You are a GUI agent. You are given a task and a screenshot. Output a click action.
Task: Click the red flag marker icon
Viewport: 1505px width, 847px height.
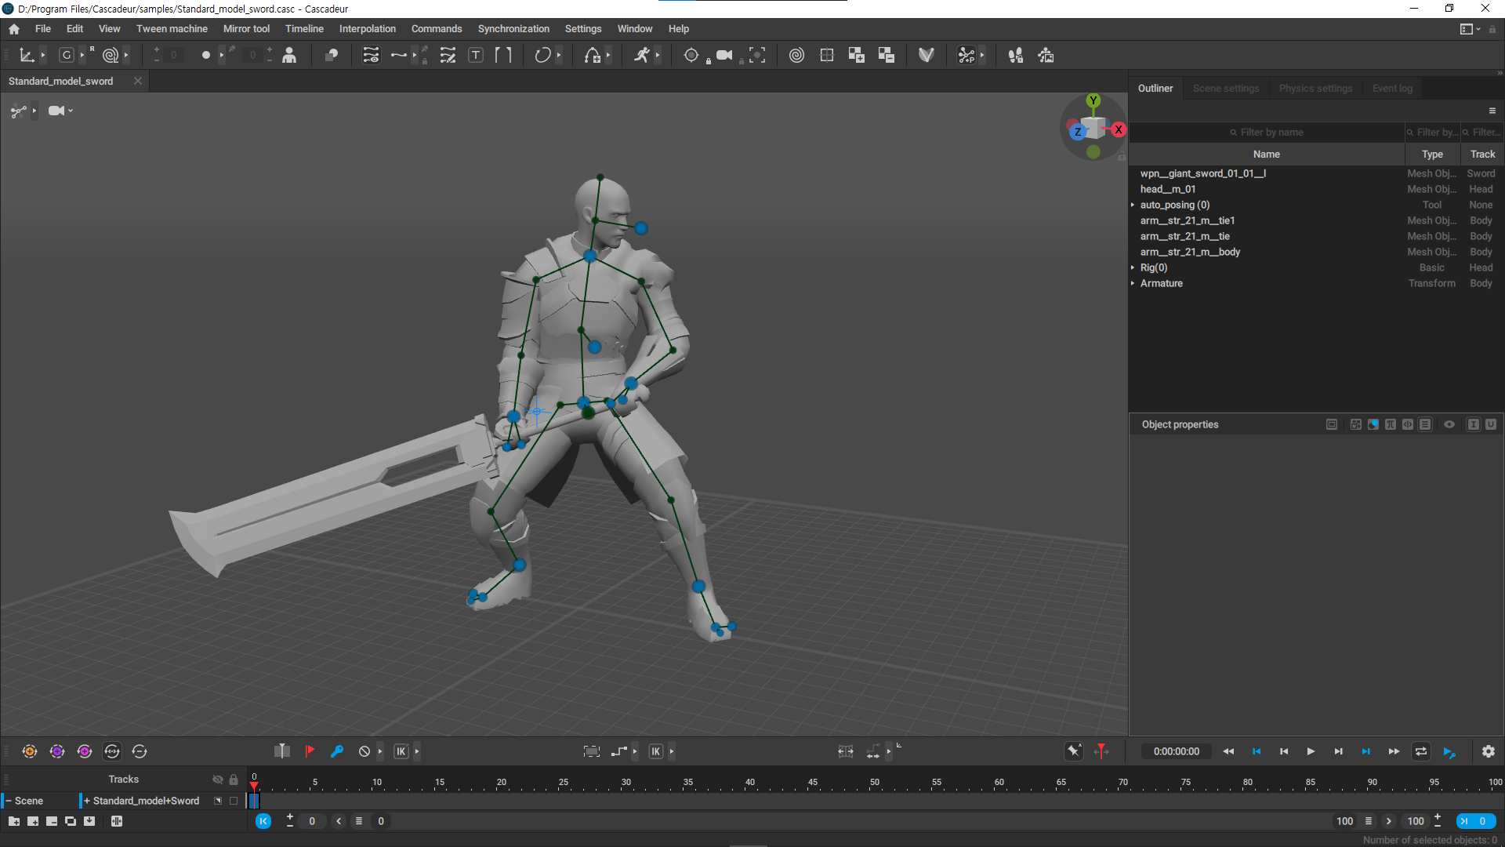coord(310,751)
